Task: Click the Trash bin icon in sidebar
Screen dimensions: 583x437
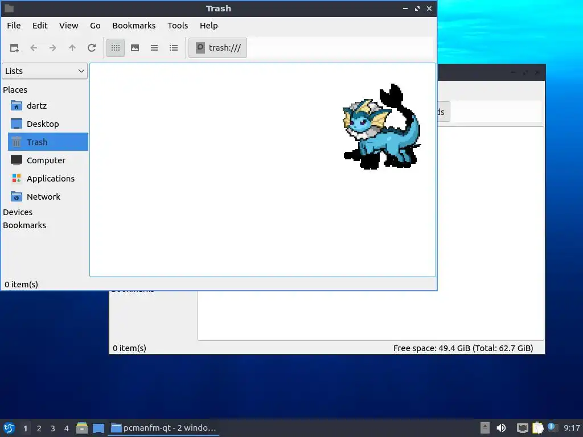Action: click(x=17, y=142)
